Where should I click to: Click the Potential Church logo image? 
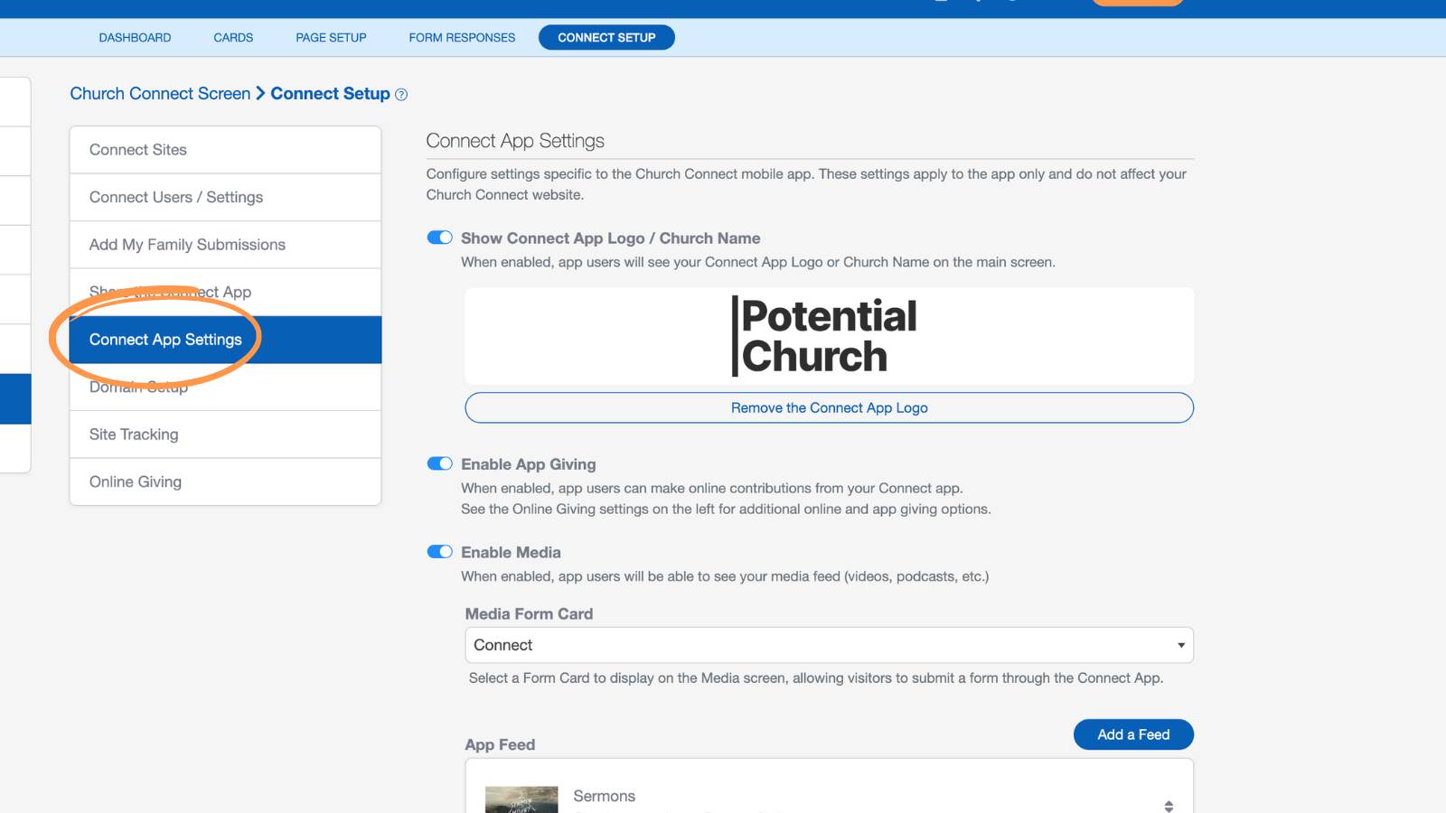[x=824, y=336]
